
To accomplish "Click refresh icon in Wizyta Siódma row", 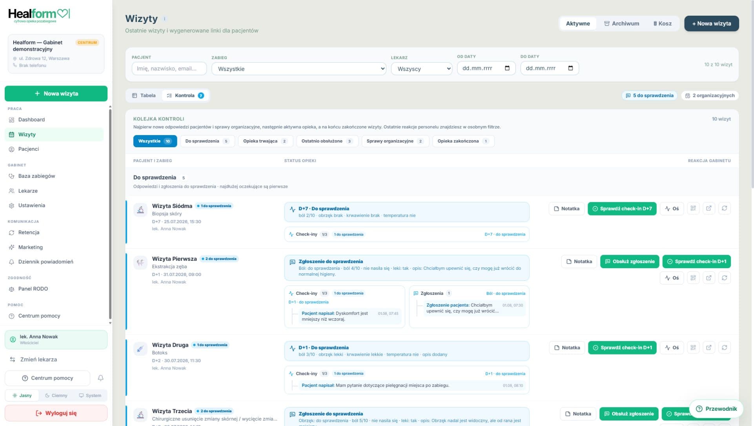I will tap(724, 208).
